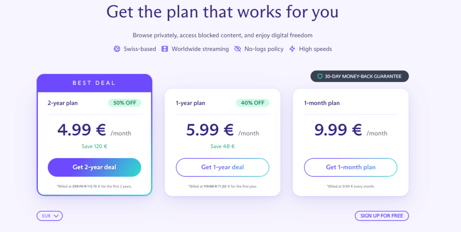Select the 2-year plan title

63,103
